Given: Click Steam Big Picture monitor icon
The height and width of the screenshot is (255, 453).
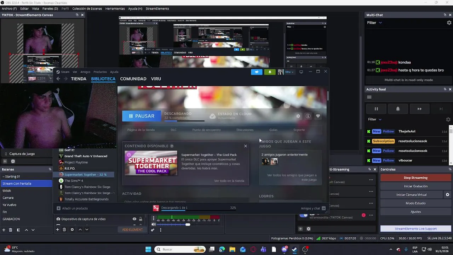Looking at the screenshot, I should coord(301,72).
